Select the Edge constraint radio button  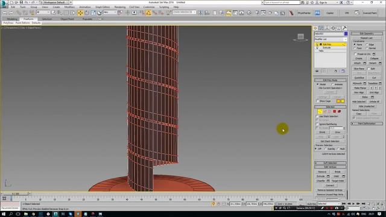pyautogui.click(x=367, y=45)
